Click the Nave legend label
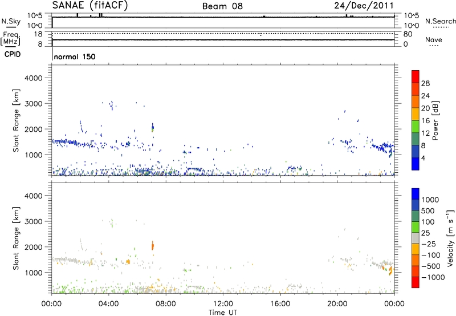Image resolution: width=456 pixels, height=316 pixels. [434, 39]
